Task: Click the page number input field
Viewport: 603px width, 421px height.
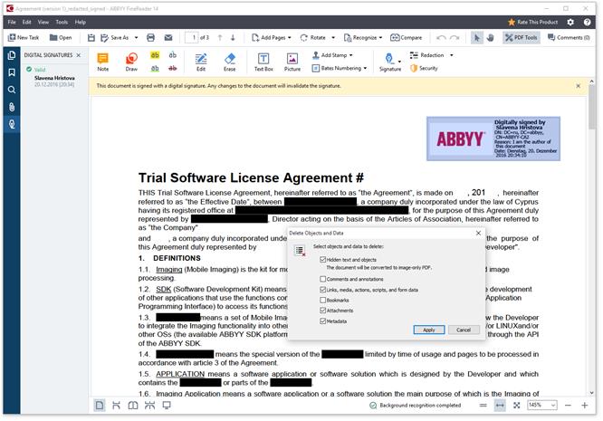Action: (x=191, y=37)
